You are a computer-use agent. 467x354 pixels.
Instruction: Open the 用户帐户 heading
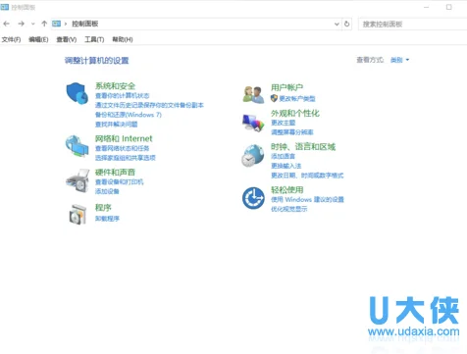[286, 87]
